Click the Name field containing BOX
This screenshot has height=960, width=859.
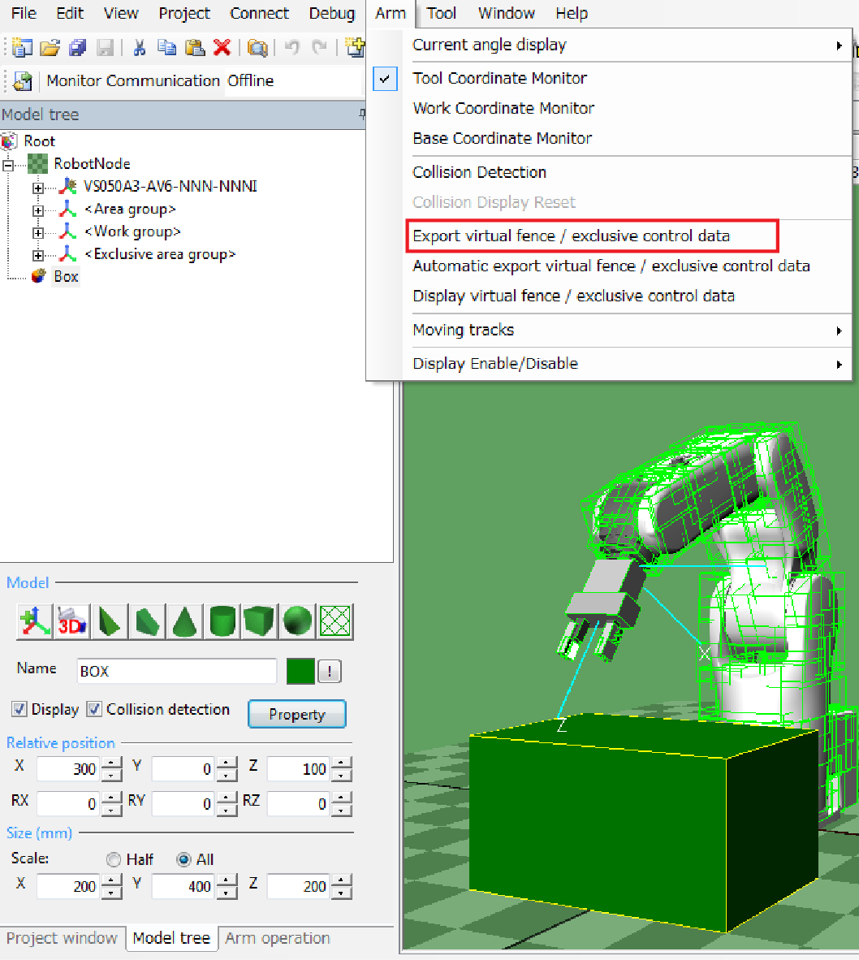coord(176,671)
